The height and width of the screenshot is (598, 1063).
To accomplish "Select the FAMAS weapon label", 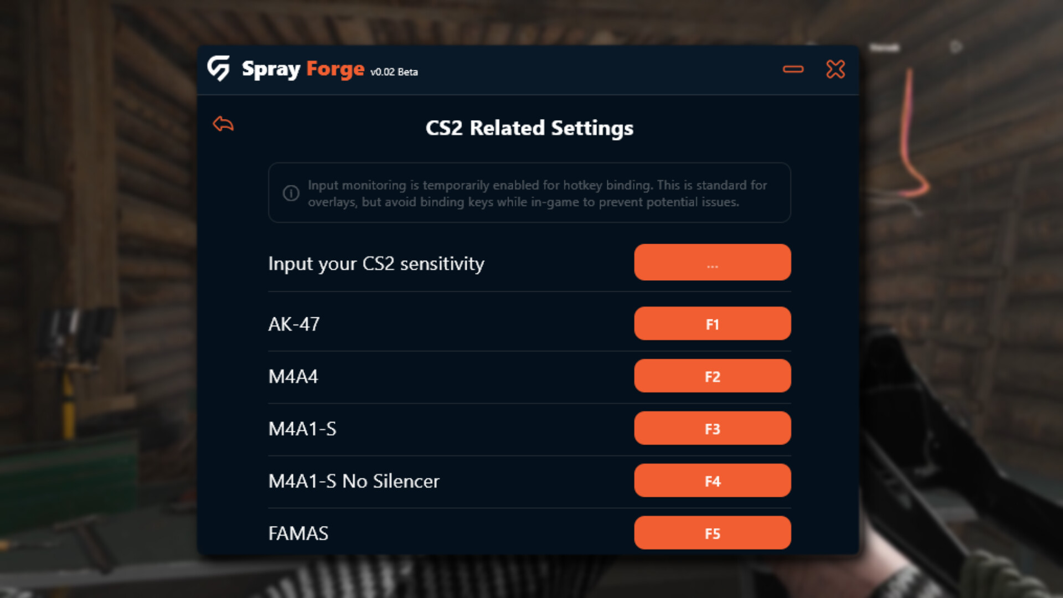I will pyautogui.click(x=298, y=534).
